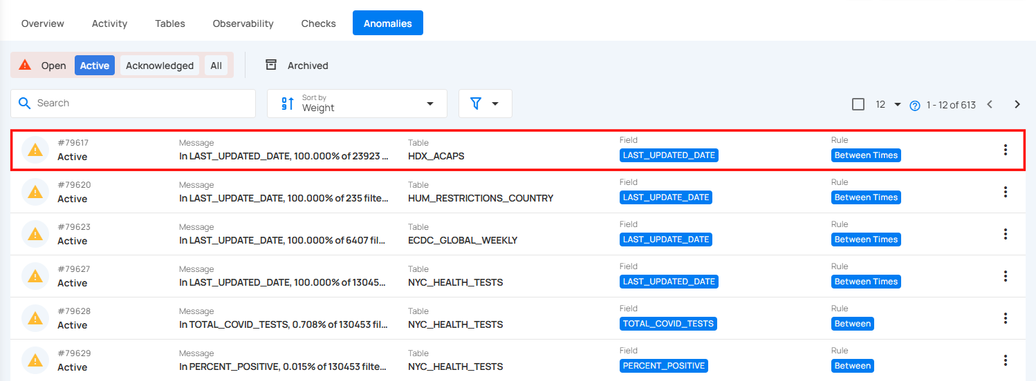1036x381 pixels.
Task: Click the TOTAL_COVID_TESTS field tag
Action: pyautogui.click(x=668, y=324)
